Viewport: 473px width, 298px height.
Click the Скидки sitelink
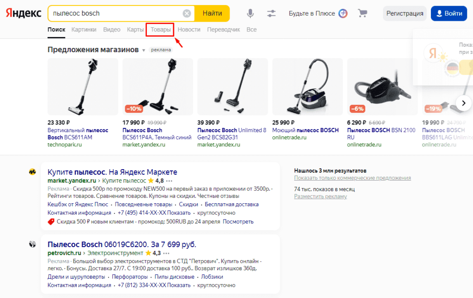coord(188,205)
